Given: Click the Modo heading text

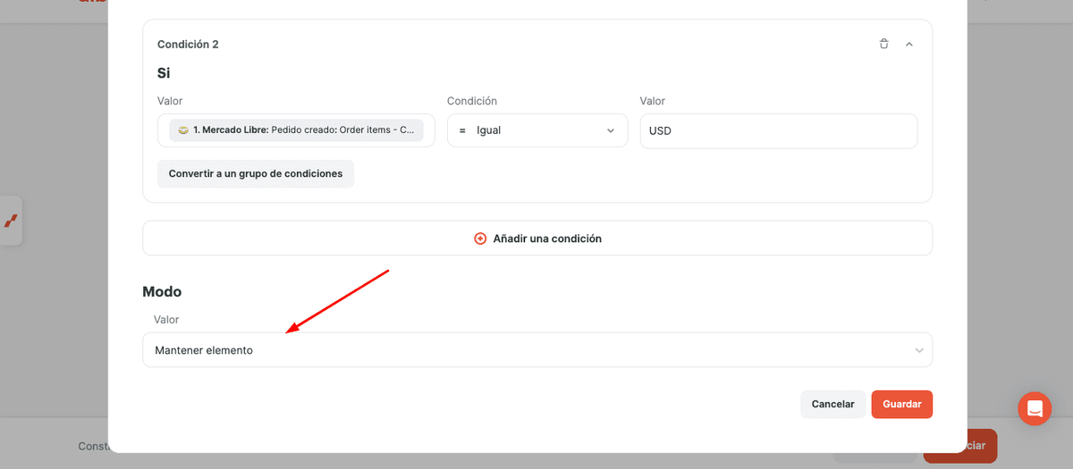Looking at the screenshot, I should (x=162, y=291).
